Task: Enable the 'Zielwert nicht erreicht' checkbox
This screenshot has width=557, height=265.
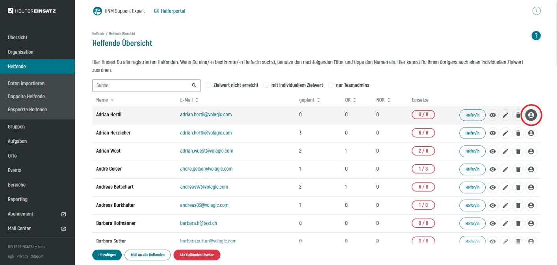Action: tap(209, 85)
